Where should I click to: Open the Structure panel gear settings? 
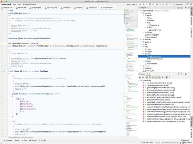tap(186, 74)
